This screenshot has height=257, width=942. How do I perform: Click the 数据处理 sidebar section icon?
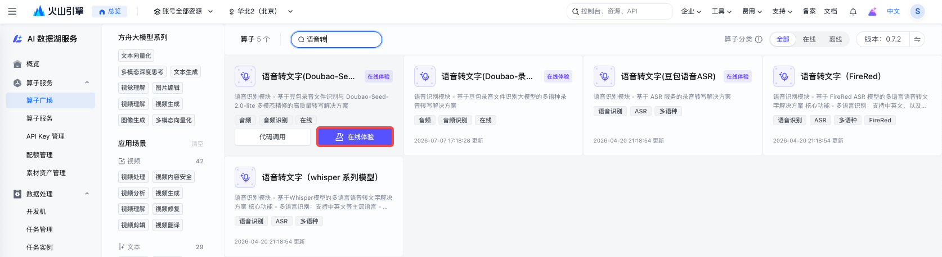[17, 194]
